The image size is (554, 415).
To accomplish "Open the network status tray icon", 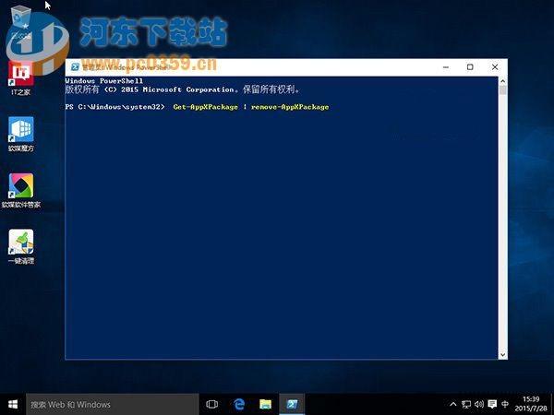I will tap(466, 405).
